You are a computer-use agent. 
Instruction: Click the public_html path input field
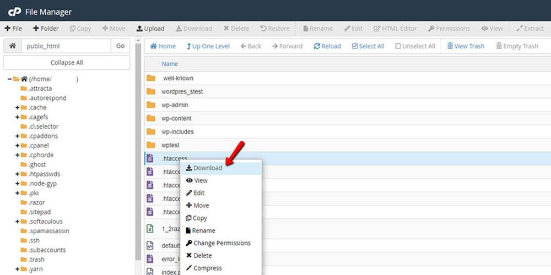click(x=66, y=46)
